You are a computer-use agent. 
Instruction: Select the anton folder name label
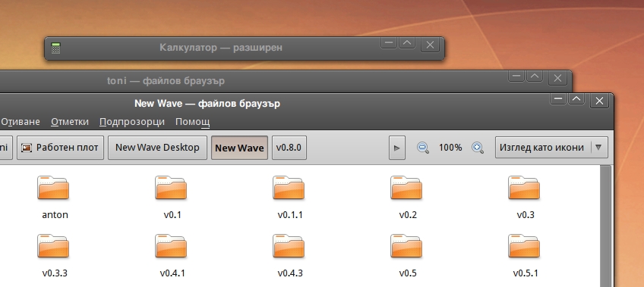[x=55, y=214]
